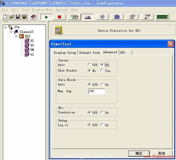Click the D21 device rack icon
The width and height of the screenshot is (176, 160).
[x=21, y=36]
